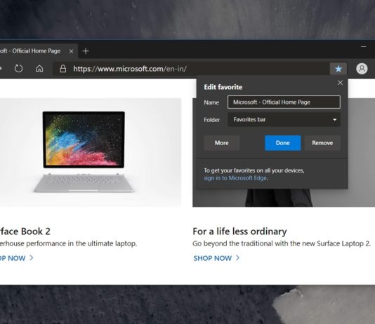Open a new tab with plus icon

click(86, 51)
